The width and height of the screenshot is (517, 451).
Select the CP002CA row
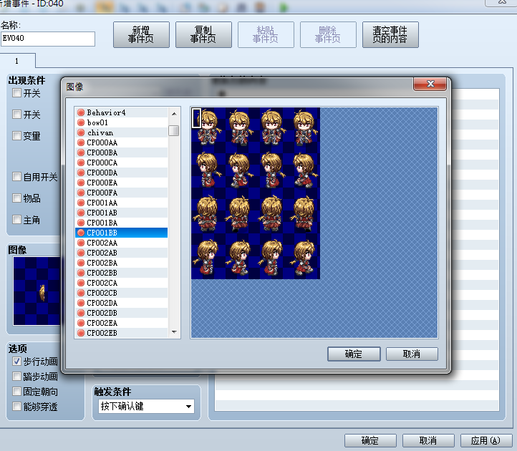[121, 283]
